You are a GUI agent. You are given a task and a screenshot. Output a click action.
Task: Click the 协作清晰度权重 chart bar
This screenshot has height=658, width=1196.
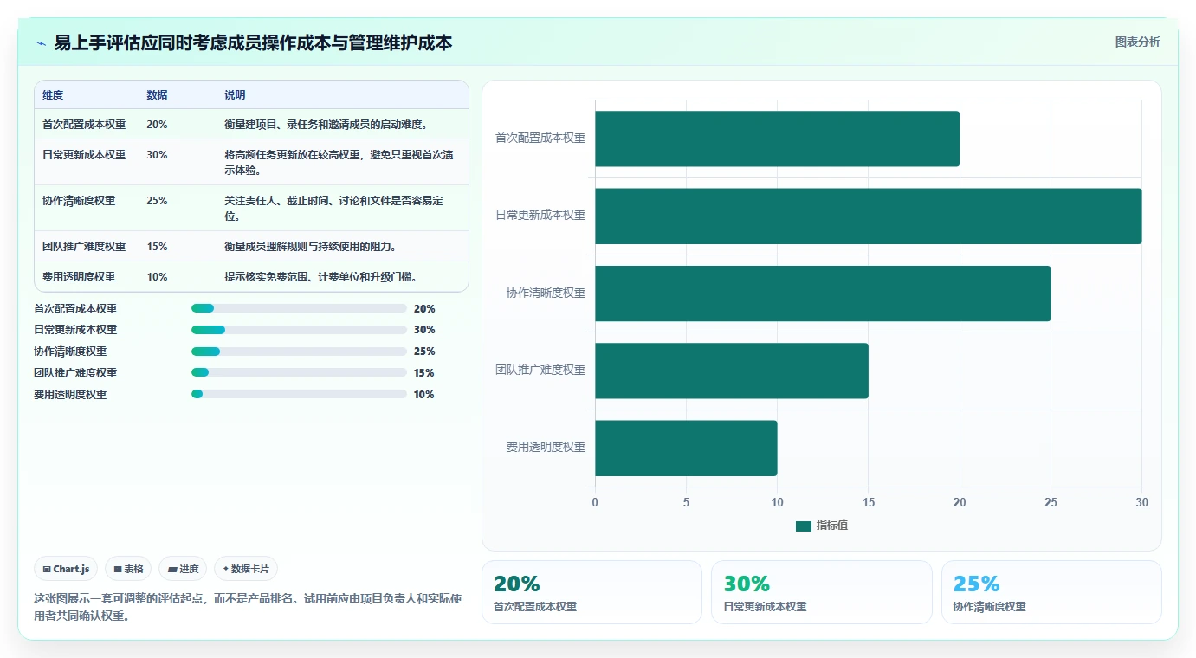[x=823, y=294]
